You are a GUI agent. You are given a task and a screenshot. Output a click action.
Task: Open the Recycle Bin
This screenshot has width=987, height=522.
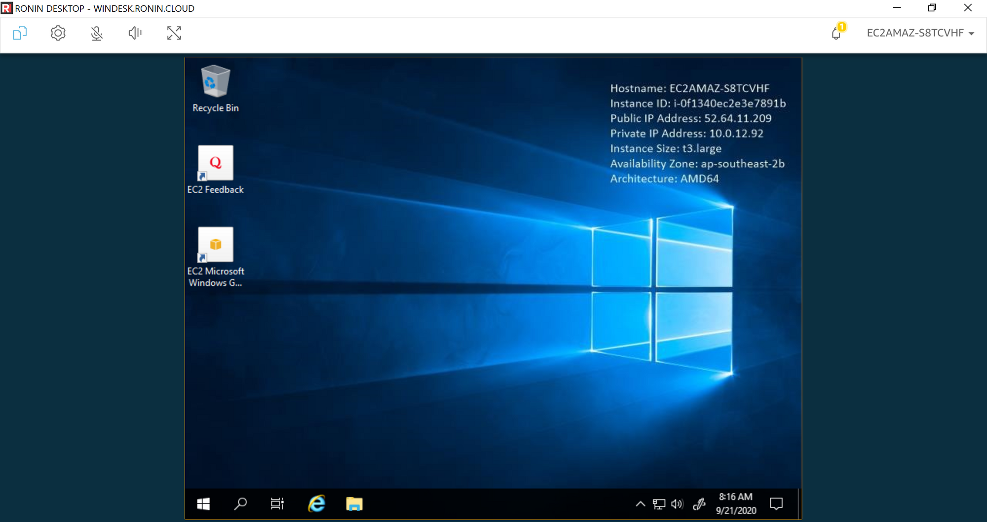(x=215, y=81)
